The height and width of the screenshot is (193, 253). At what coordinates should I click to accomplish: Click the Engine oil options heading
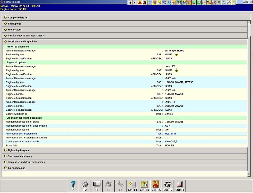(x=16, y=63)
